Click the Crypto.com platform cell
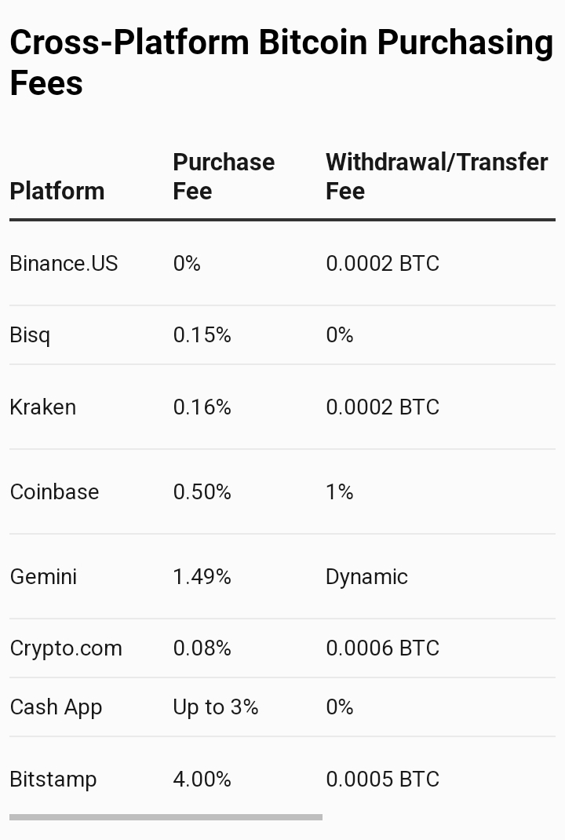The width and height of the screenshot is (565, 840). tap(66, 648)
